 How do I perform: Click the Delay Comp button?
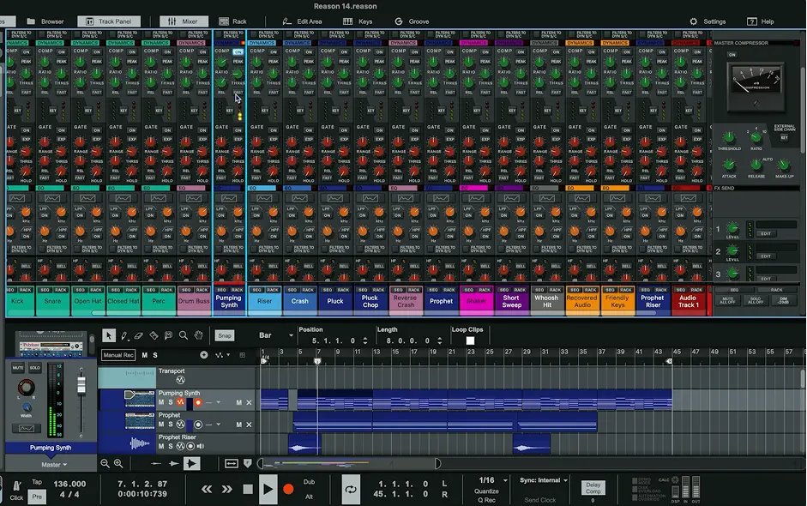click(x=593, y=487)
